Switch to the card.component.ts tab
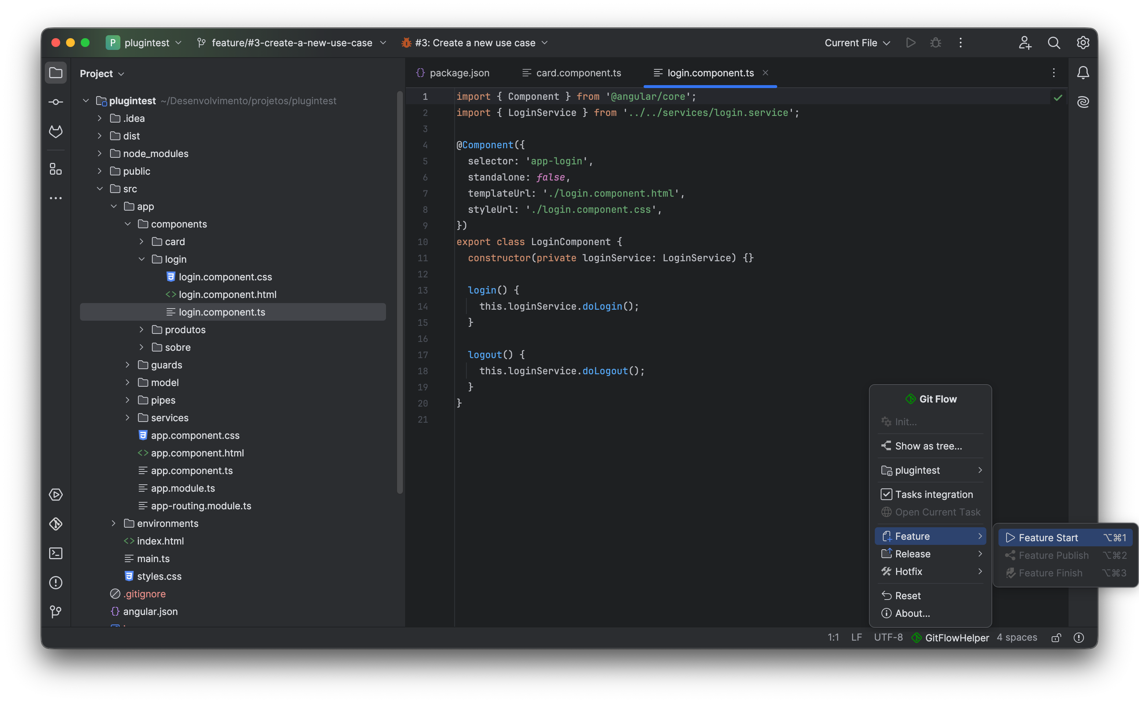1139x703 pixels. pos(572,73)
